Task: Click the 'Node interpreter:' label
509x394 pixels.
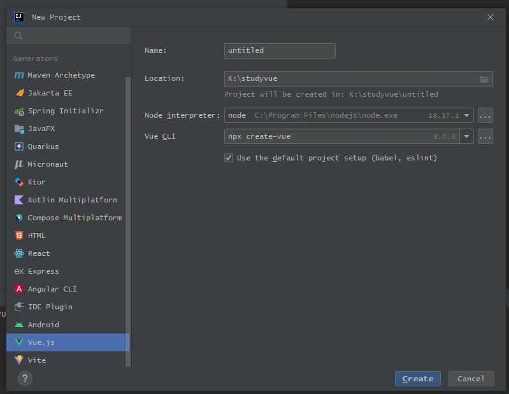Action: coord(182,115)
